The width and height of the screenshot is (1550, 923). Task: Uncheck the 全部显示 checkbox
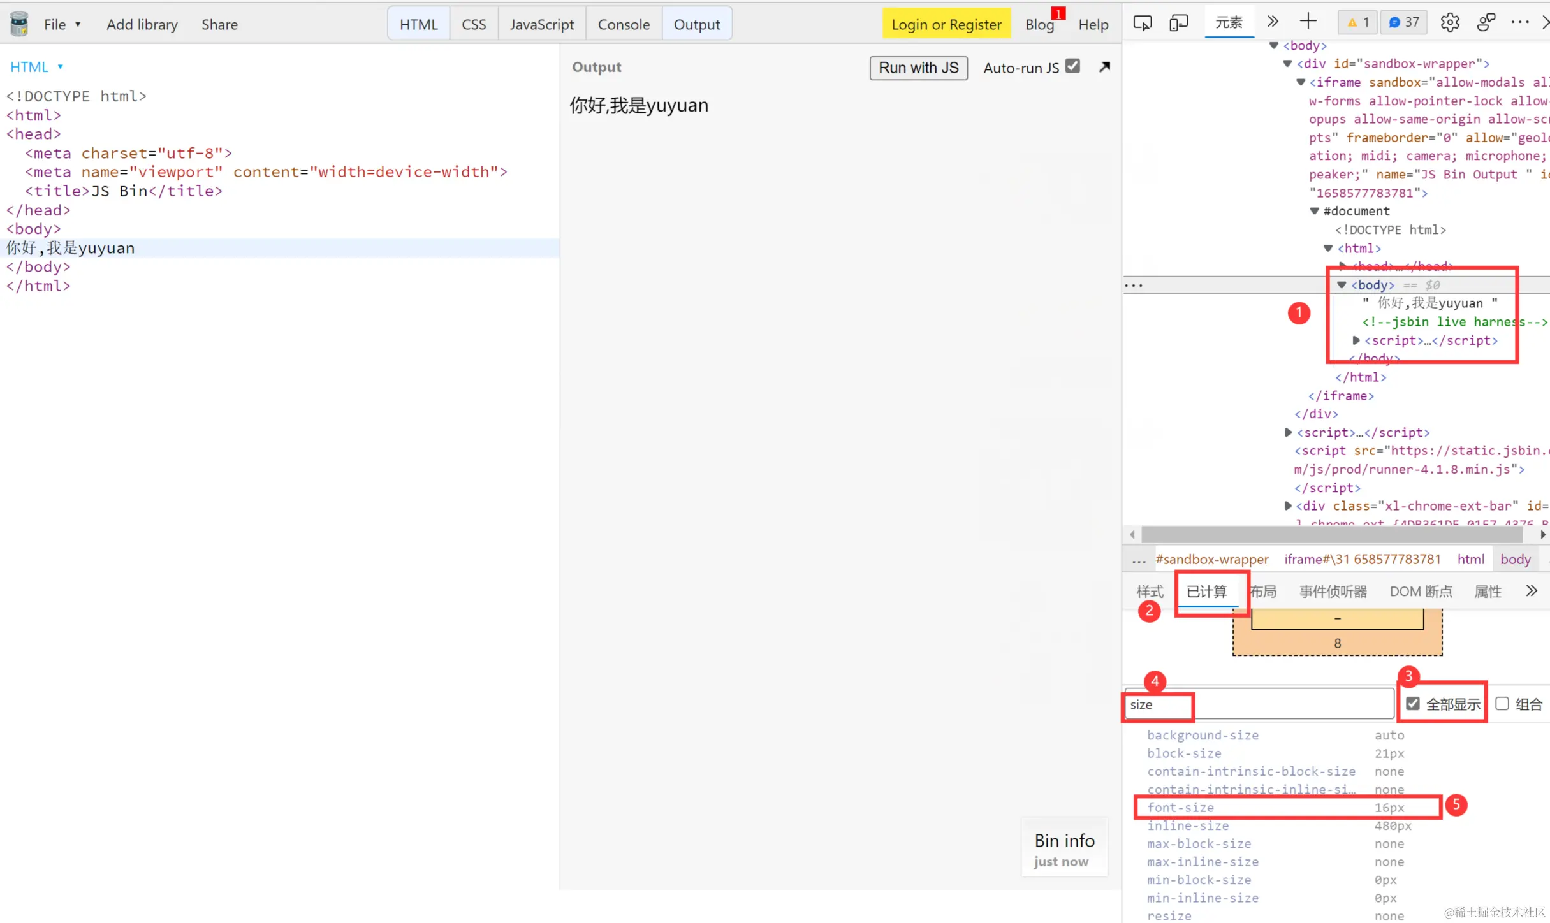(1413, 704)
